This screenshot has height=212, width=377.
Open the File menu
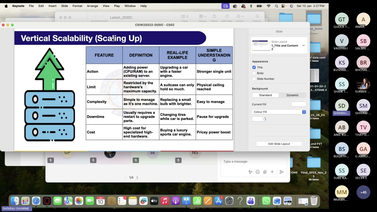(x=31, y=6)
